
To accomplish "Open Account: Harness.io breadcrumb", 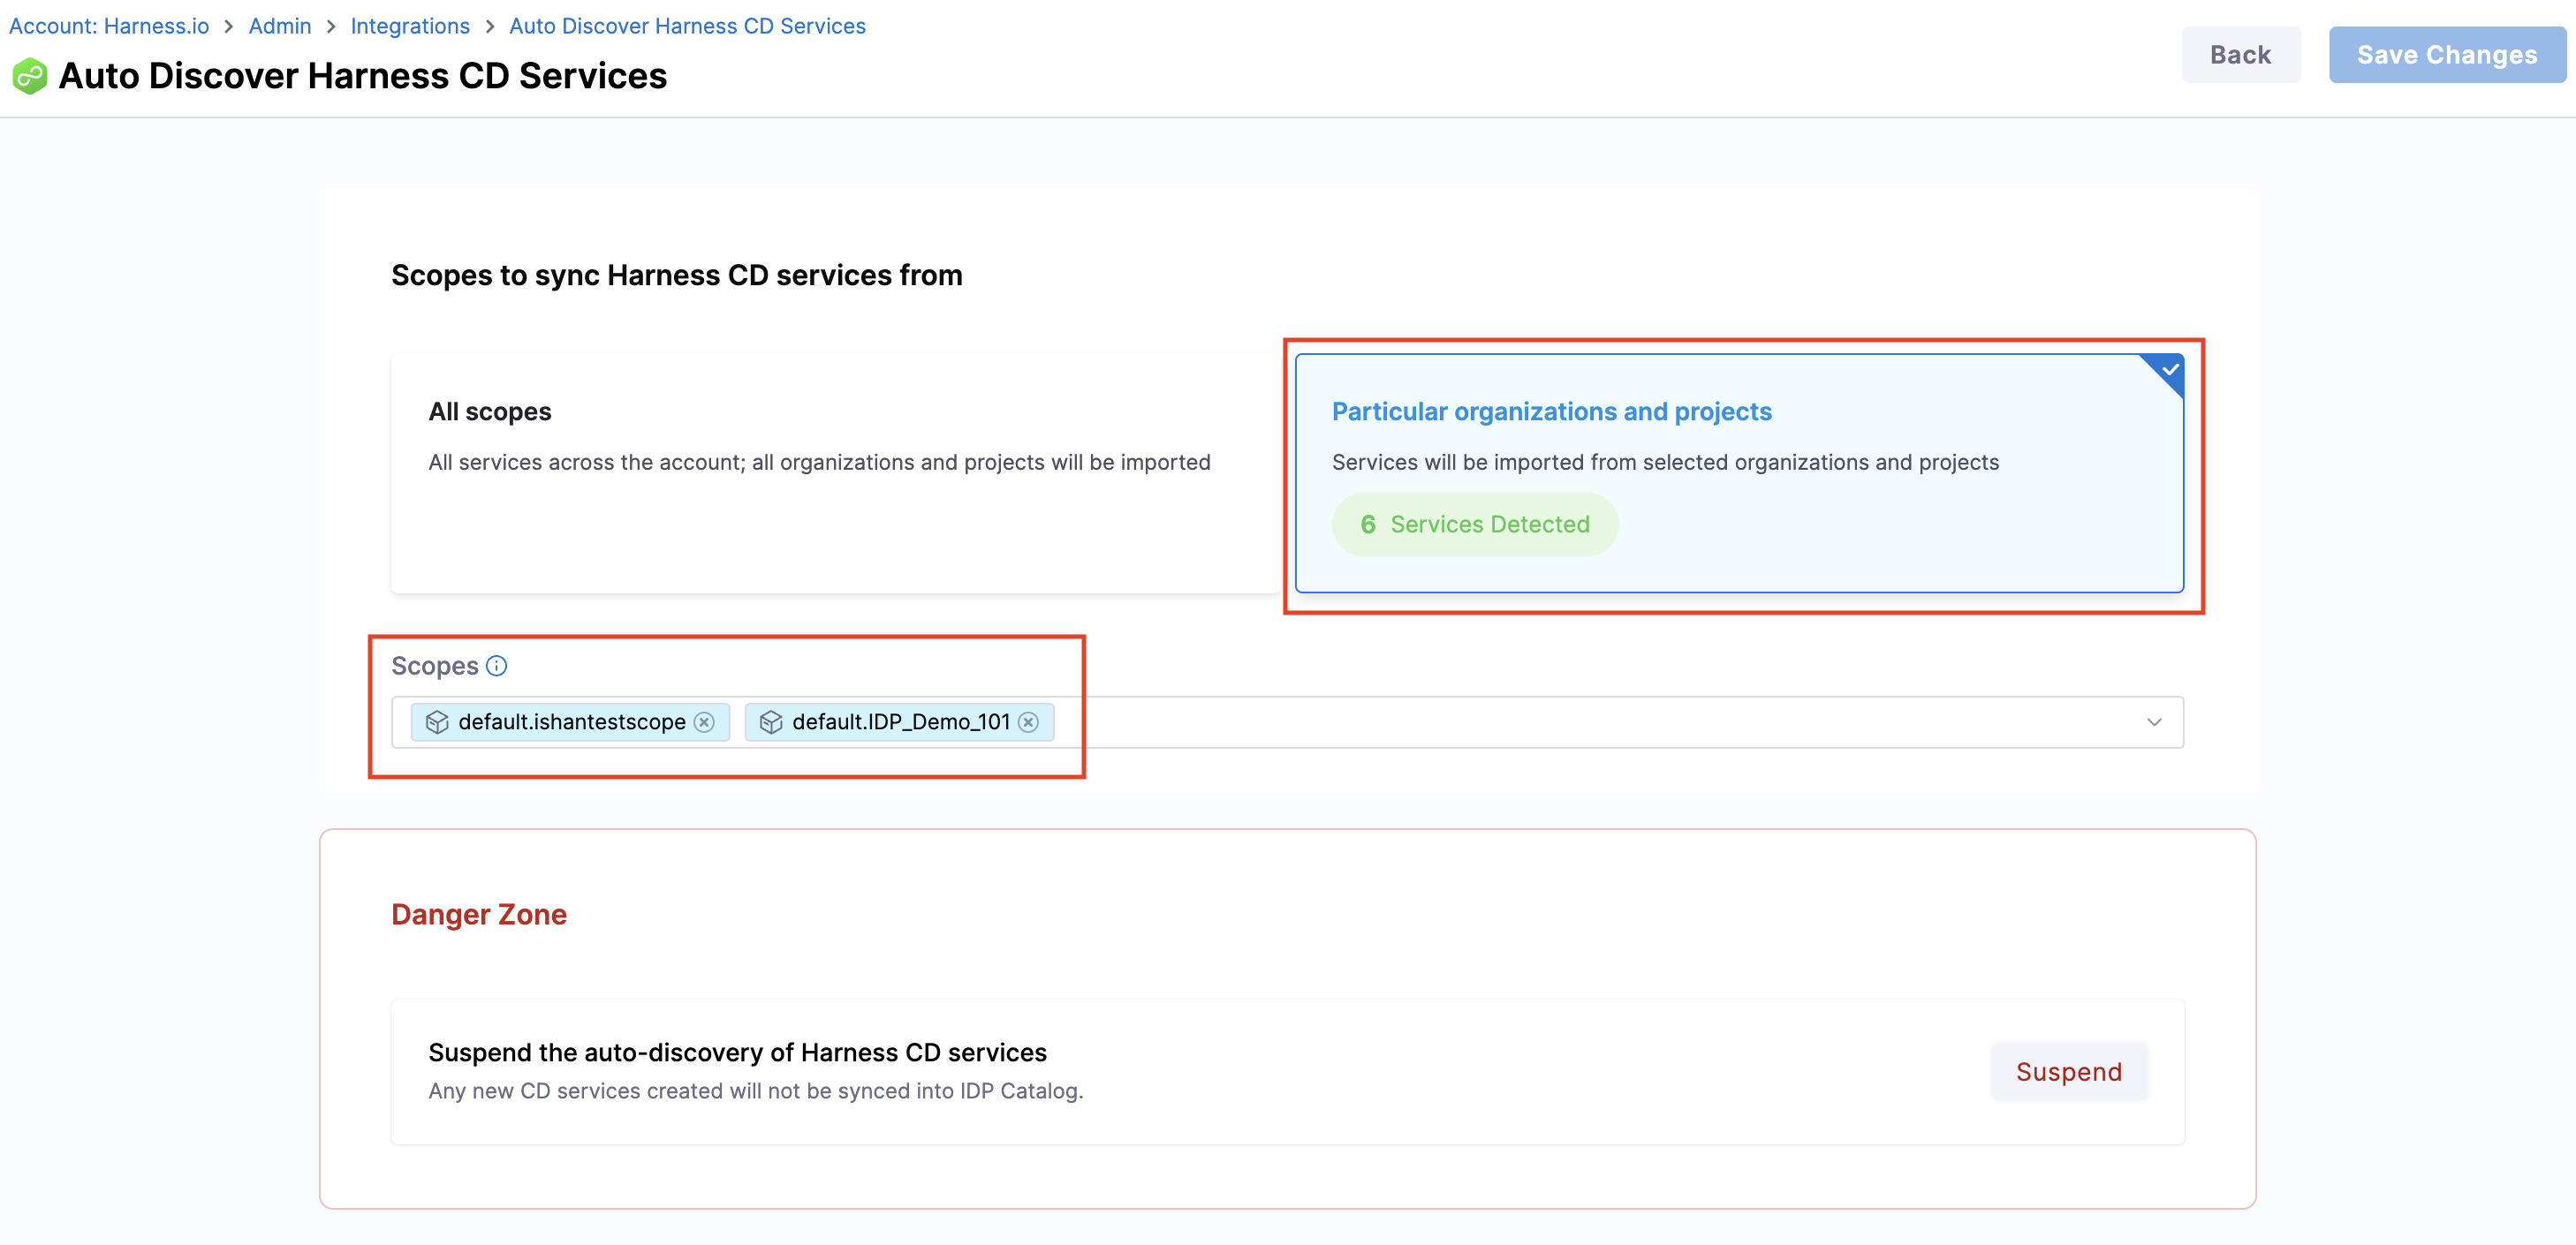I will (109, 27).
